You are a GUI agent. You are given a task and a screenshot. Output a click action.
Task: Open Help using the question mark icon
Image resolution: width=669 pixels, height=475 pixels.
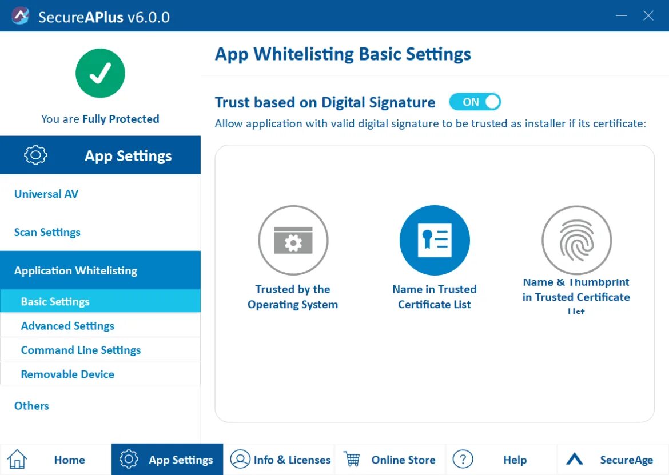(463, 459)
